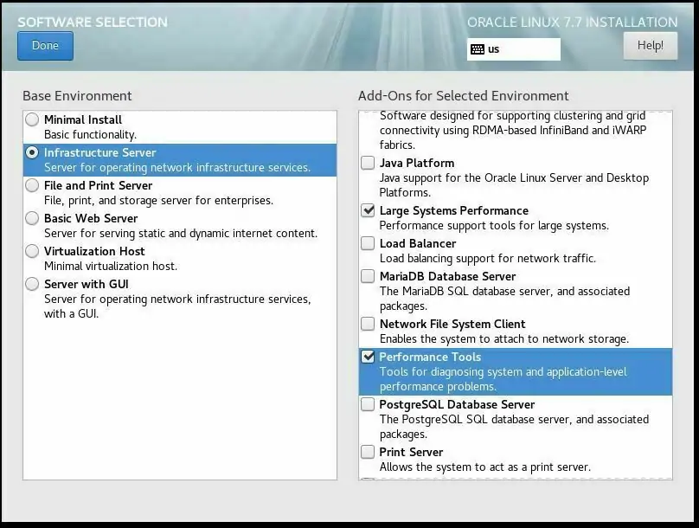Select Virtualization Host radio button

32,251
